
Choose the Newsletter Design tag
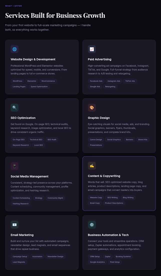56,256
